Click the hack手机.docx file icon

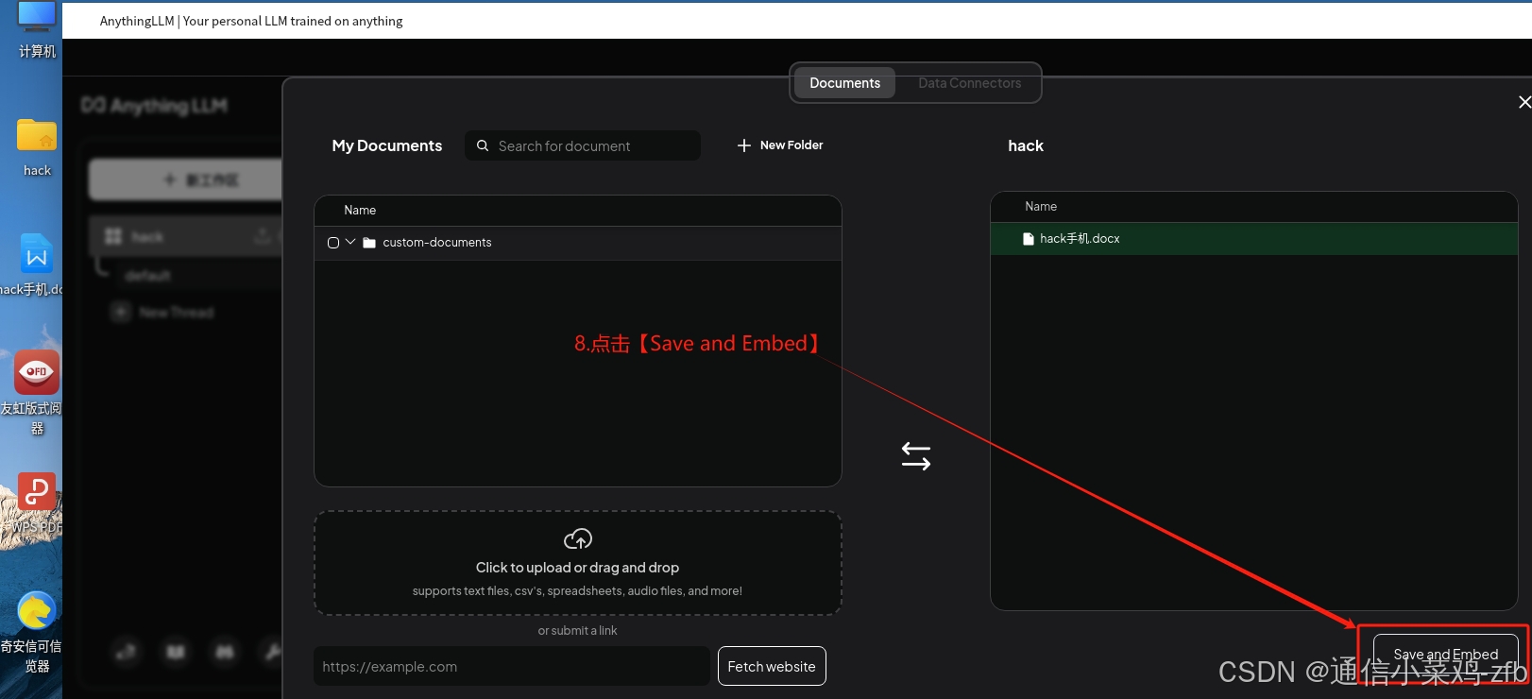pos(1029,239)
